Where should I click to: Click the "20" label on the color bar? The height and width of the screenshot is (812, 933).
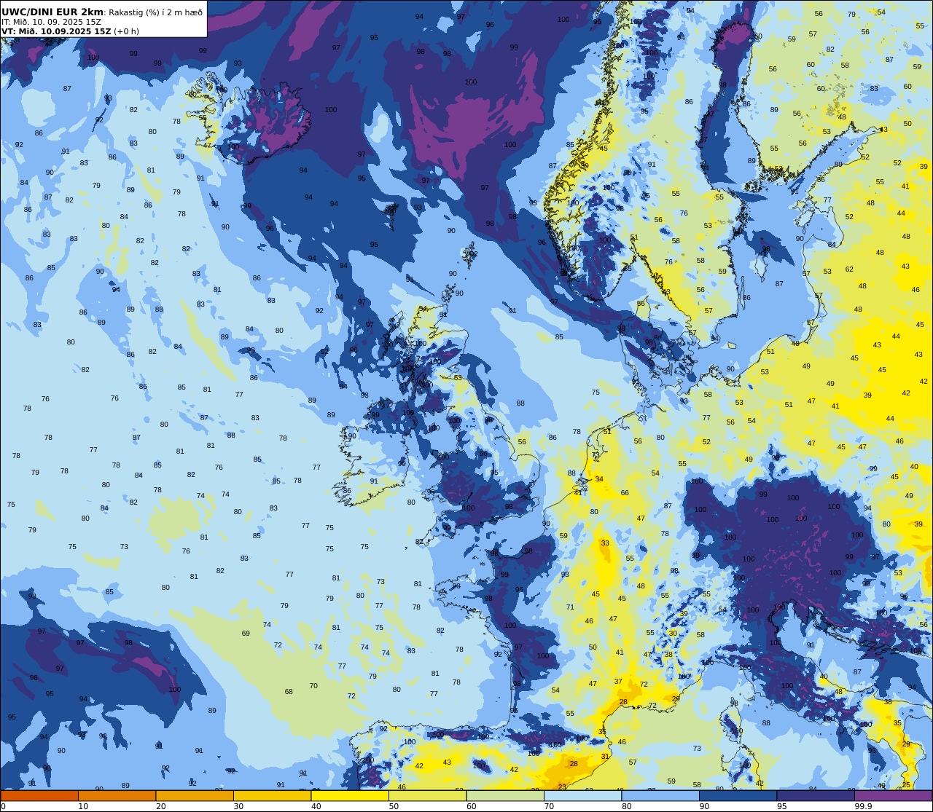tap(161, 806)
